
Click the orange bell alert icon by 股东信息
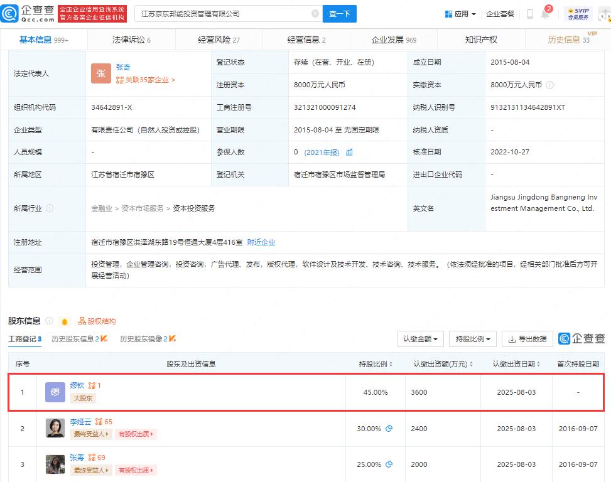coord(65,321)
